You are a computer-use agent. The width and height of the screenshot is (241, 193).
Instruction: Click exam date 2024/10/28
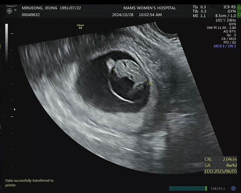123,15
